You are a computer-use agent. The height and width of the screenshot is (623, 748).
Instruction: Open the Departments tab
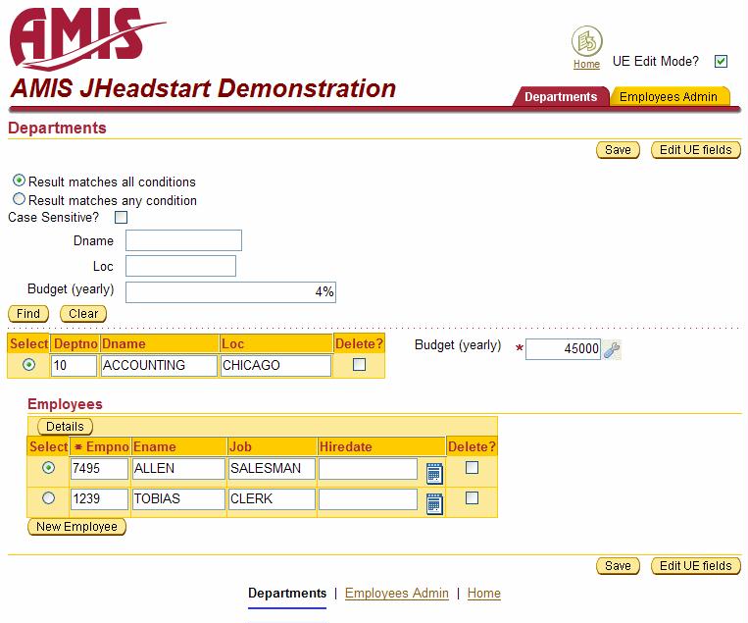pyautogui.click(x=560, y=97)
